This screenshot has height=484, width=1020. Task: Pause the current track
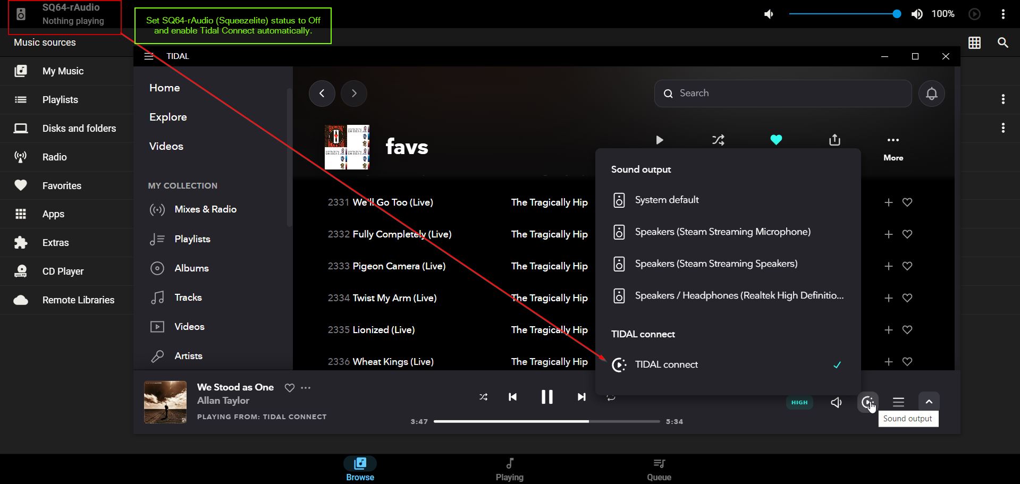tap(547, 397)
